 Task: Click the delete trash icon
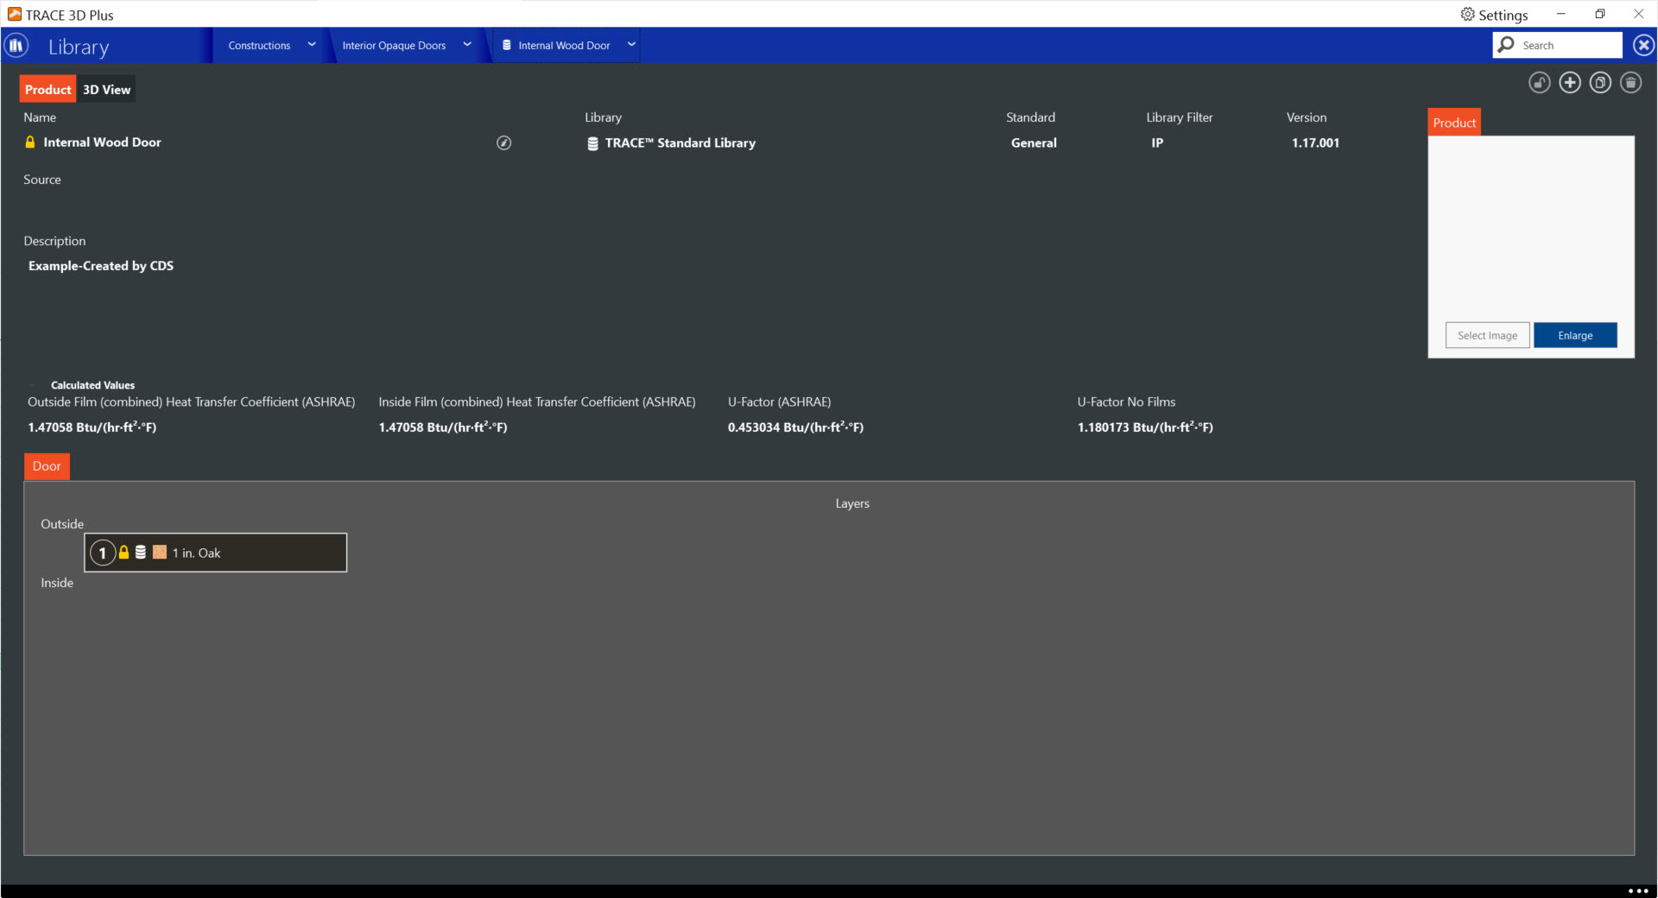1630,83
